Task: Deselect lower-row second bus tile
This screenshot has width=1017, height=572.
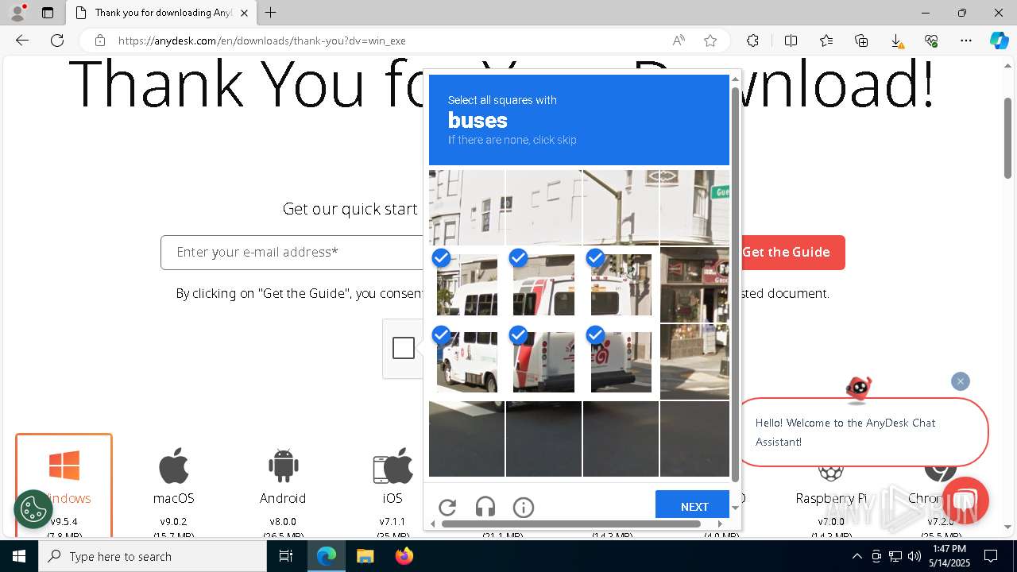Action: click(543, 362)
